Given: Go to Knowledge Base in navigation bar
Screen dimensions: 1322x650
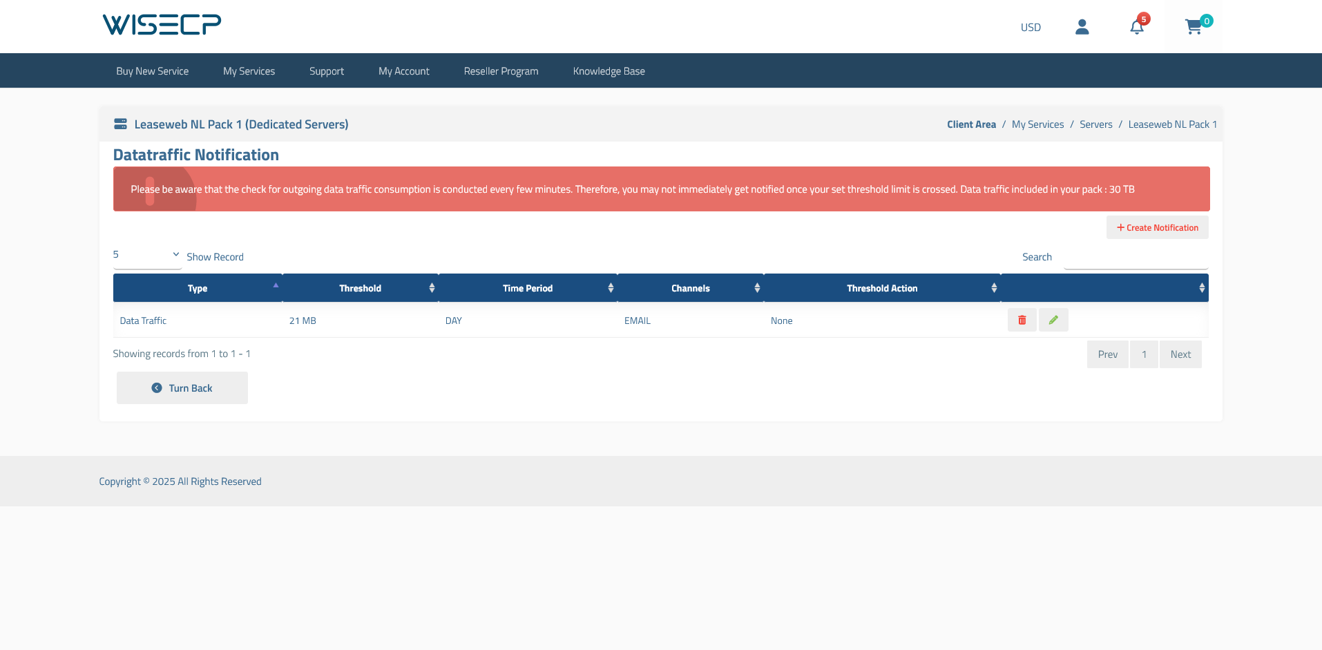Looking at the screenshot, I should (x=609, y=71).
